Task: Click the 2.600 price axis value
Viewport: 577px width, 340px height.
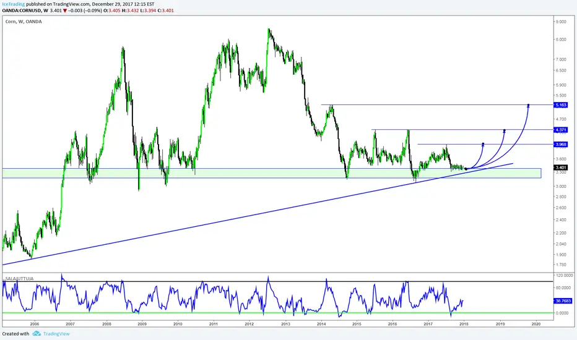Action: [561, 208]
